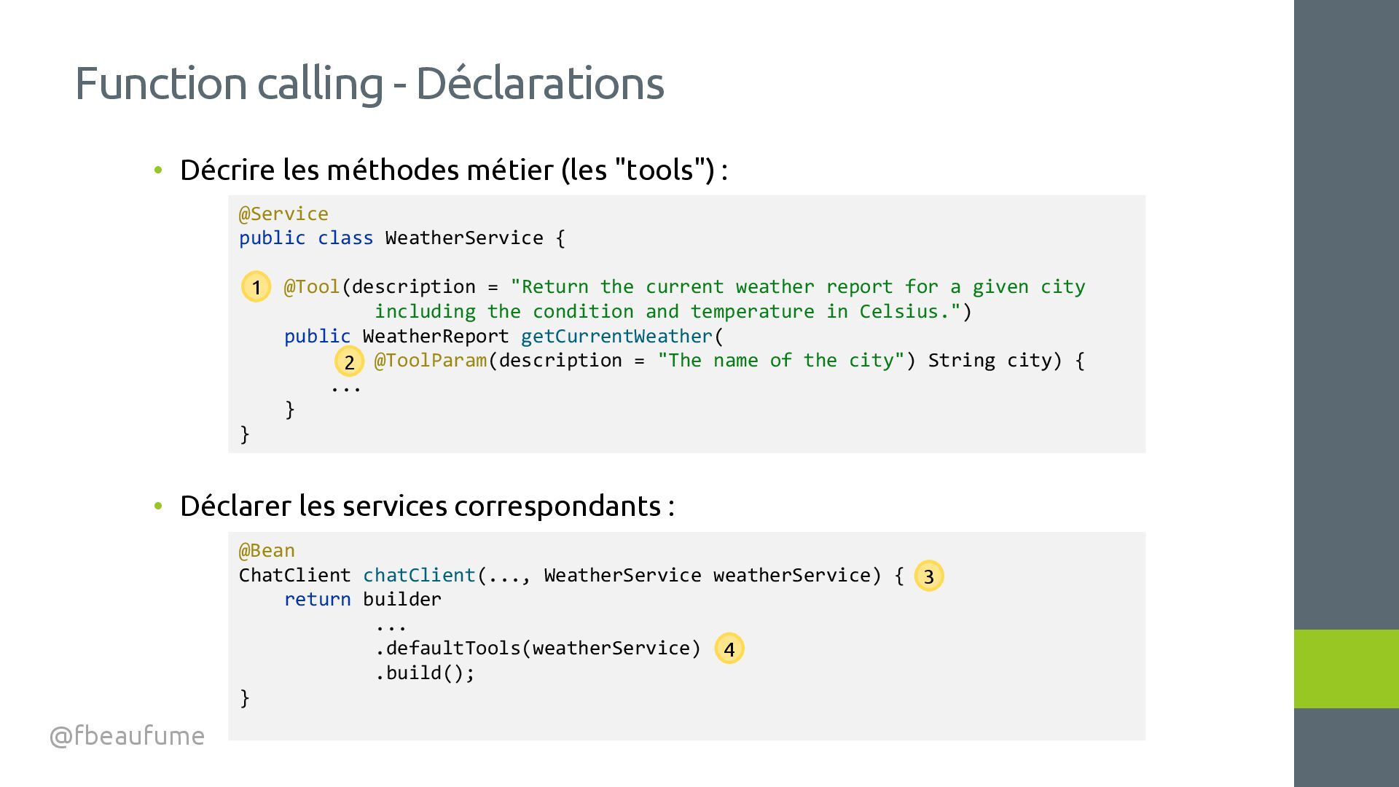Click the yellow circle marker numbered 3
Viewport: 1399px width, 787px height.
[928, 576]
